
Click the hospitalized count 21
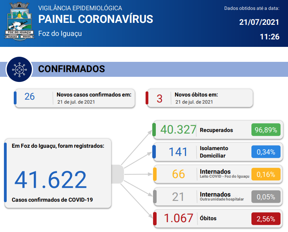(178, 197)
